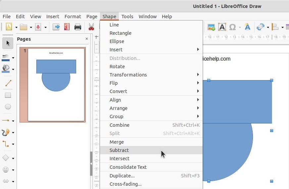Click the Align objects icon
289x189 pixels.
(x=275, y=27)
